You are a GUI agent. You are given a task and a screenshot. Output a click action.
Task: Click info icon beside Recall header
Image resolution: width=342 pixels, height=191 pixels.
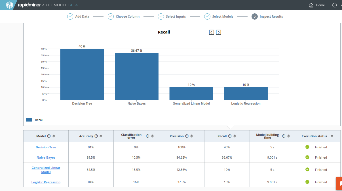[x=230, y=136]
